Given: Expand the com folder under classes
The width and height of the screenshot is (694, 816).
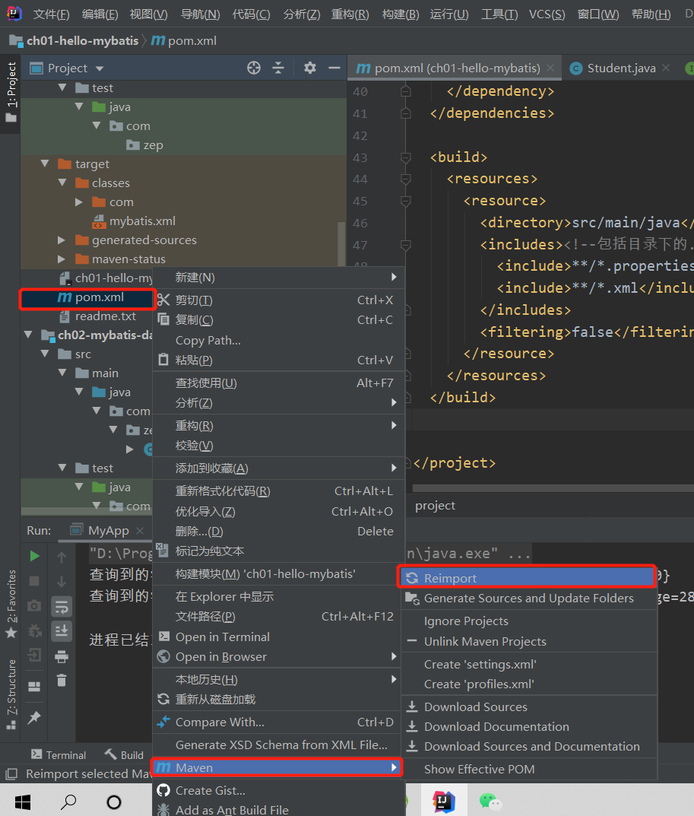Looking at the screenshot, I should 79,202.
